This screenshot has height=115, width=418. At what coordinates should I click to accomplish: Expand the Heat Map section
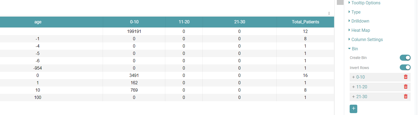point(360,30)
